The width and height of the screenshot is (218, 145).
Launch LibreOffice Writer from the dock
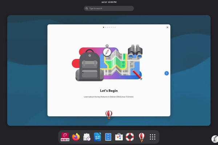[x=97, y=137]
